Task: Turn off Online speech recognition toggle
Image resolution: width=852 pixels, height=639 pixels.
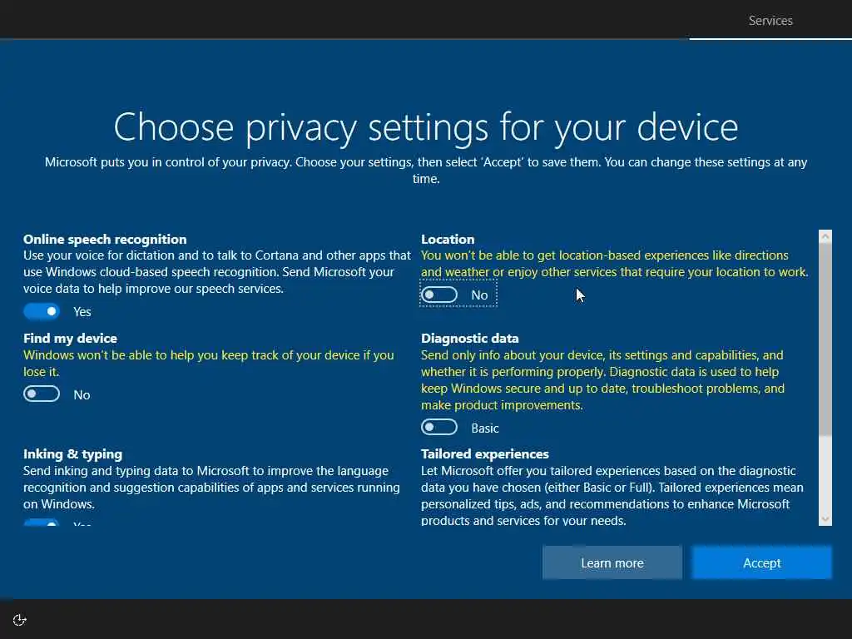Action: point(42,311)
